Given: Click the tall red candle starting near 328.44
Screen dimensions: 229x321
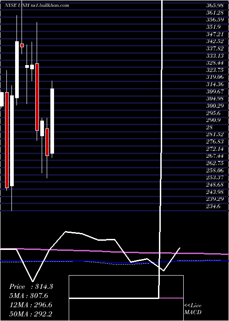Looking at the screenshot, I should 37,97.
